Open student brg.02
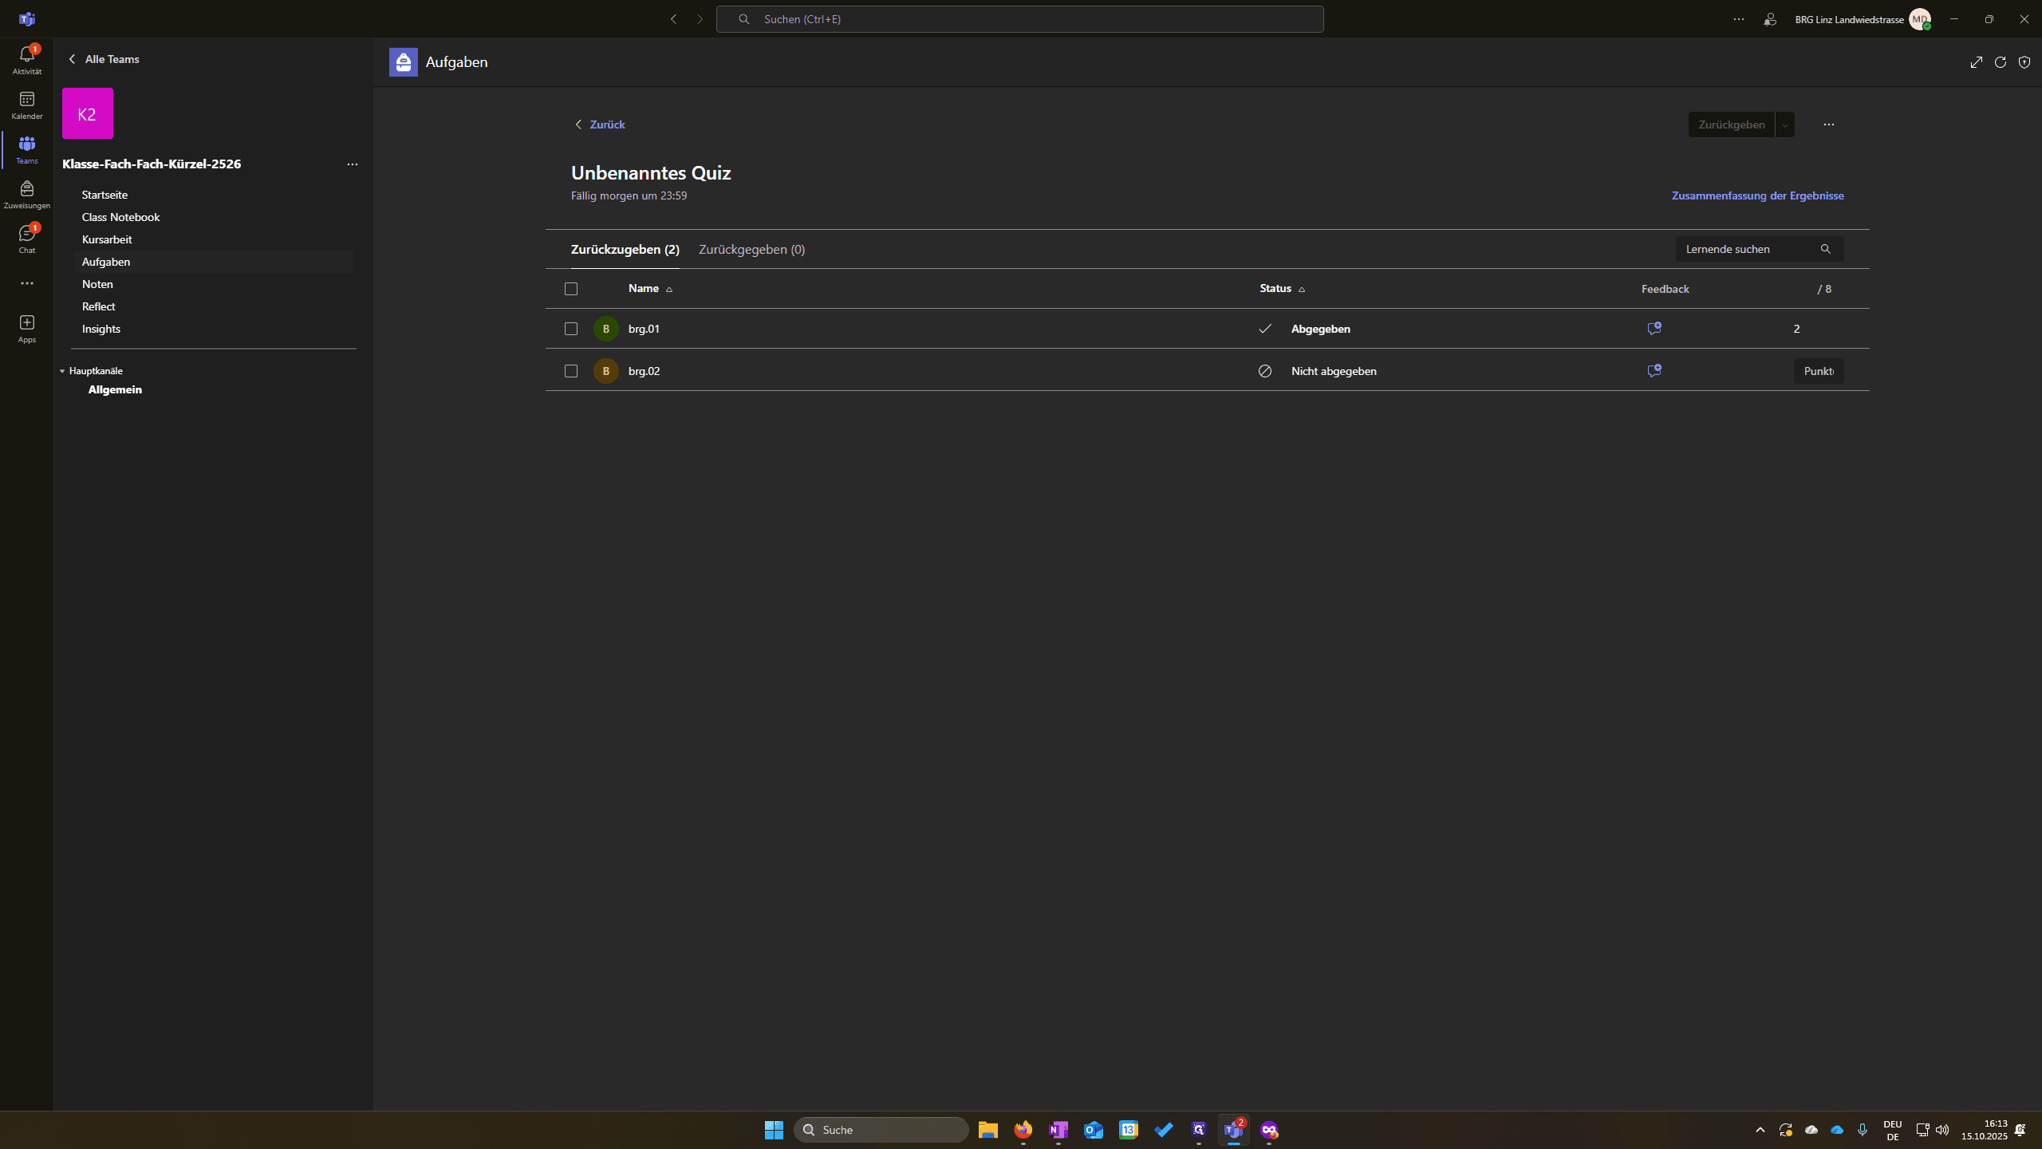2042x1149 pixels. pos(644,371)
